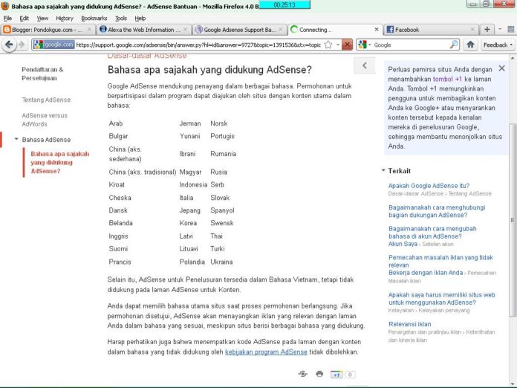Open Bekerja dengan Iklan Anda link

click(x=426, y=273)
